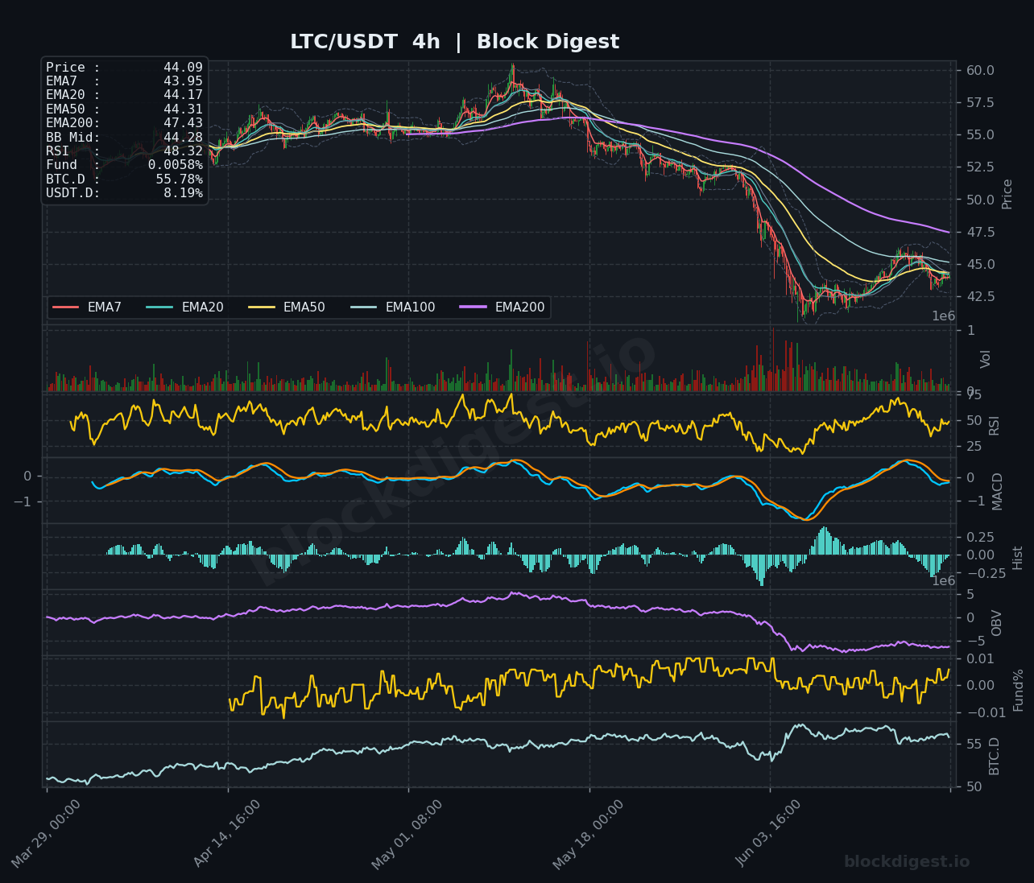Viewport: 1034px width, 883px height.
Task: Click the MACD axis label
Action: pyautogui.click(x=998, y=491)
